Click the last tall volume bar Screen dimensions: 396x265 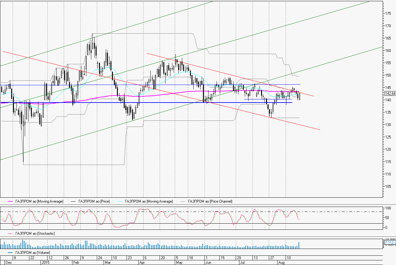[x=299, y=245]
